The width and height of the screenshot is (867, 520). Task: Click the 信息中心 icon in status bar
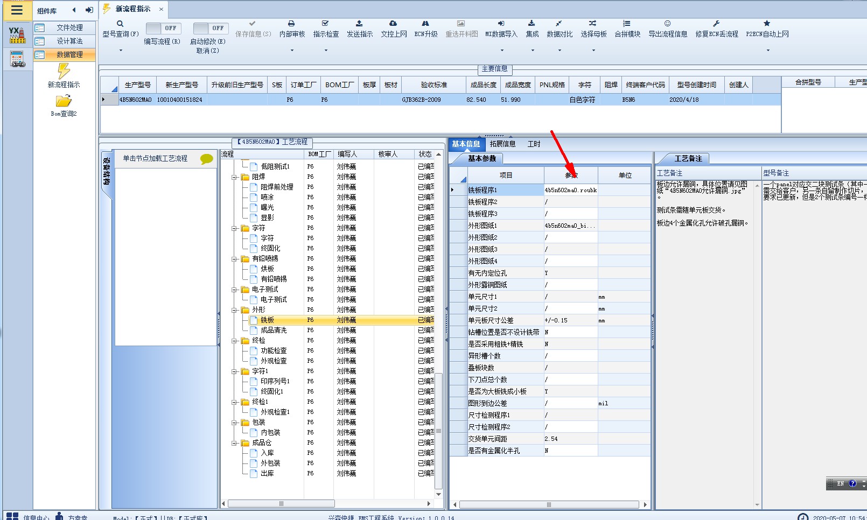(12, 517)
